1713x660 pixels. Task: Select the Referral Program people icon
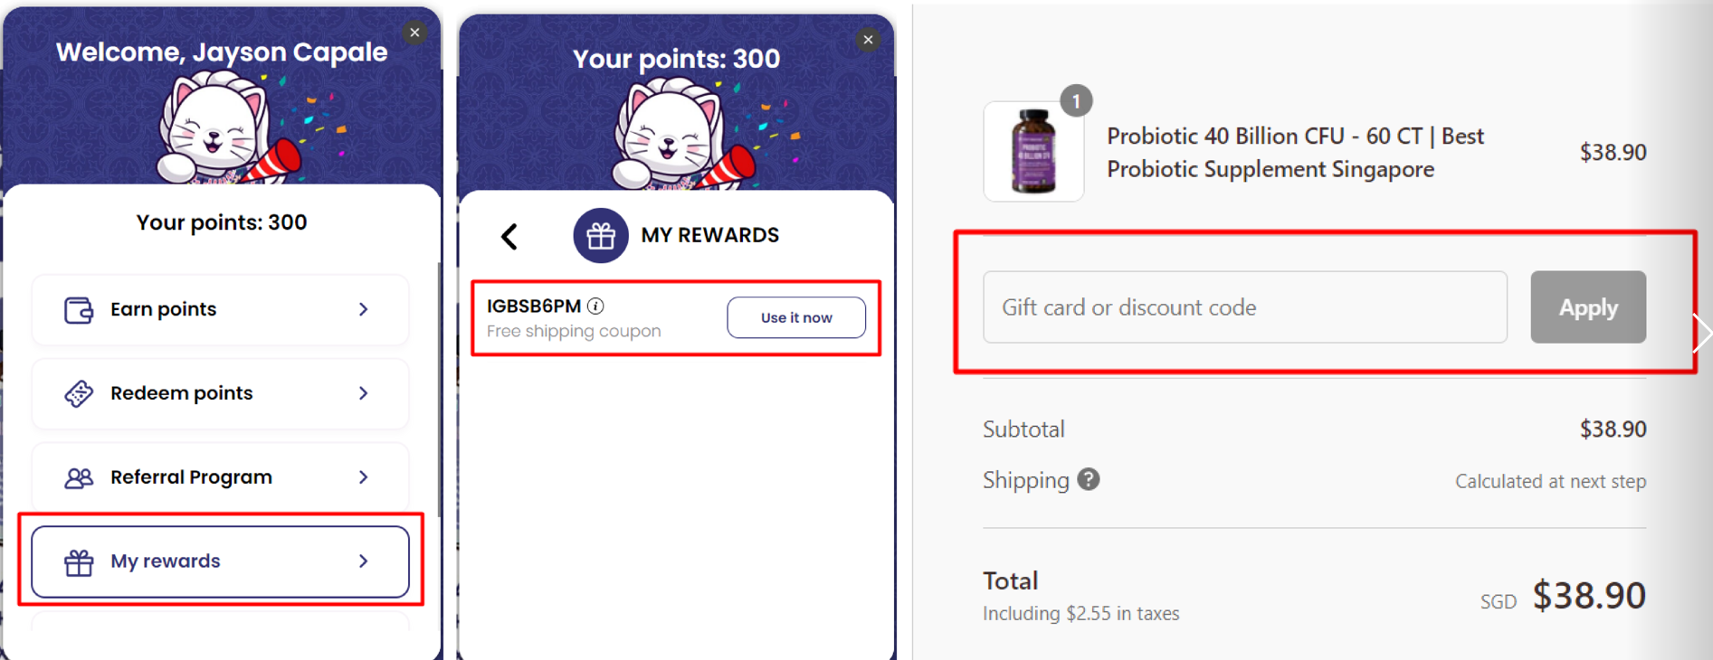click(x=80, y=477)
